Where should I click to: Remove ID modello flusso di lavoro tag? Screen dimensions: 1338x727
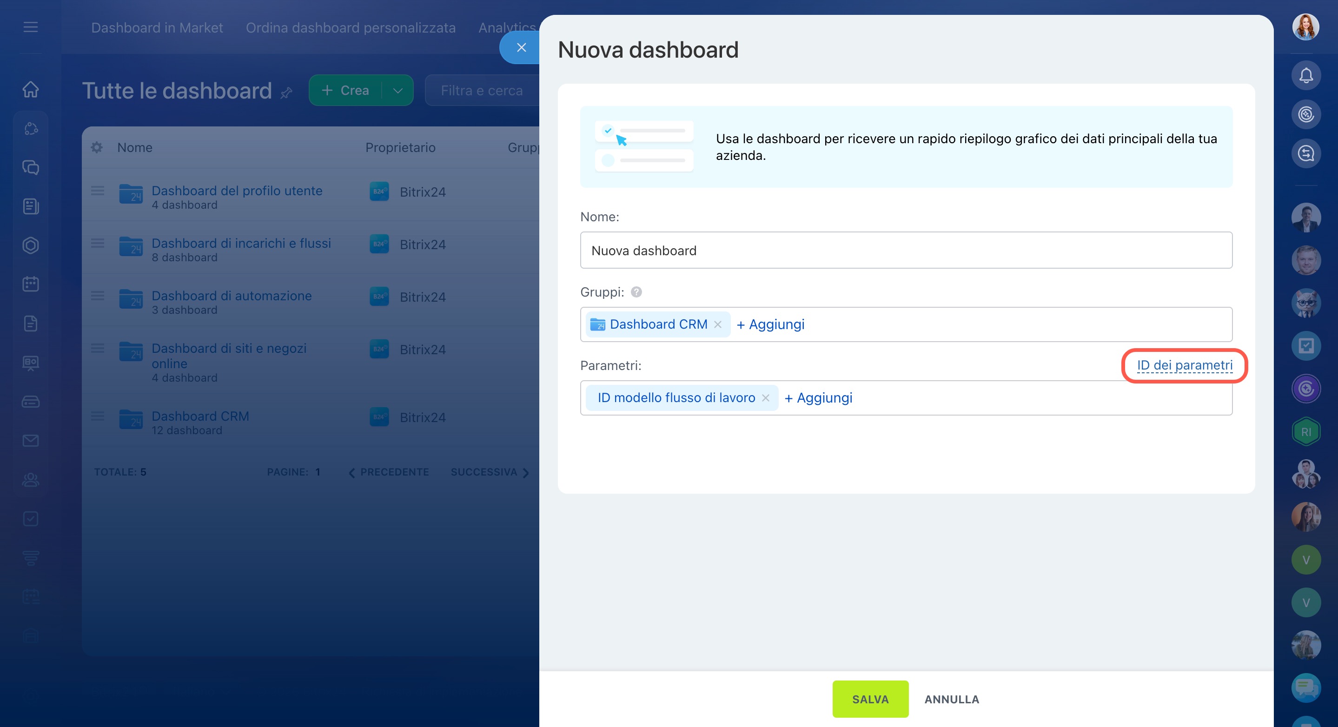(x=766, y=398)
